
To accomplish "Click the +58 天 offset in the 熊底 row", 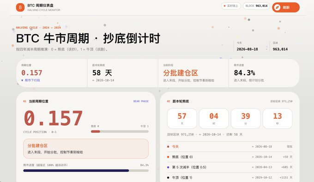I will [288, 157].
